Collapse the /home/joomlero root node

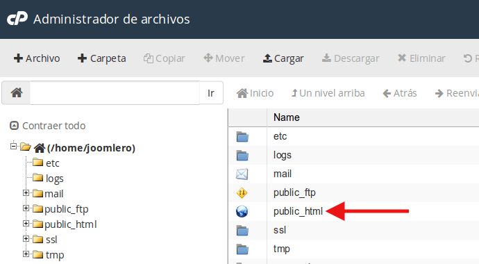[x=13, y=147]
